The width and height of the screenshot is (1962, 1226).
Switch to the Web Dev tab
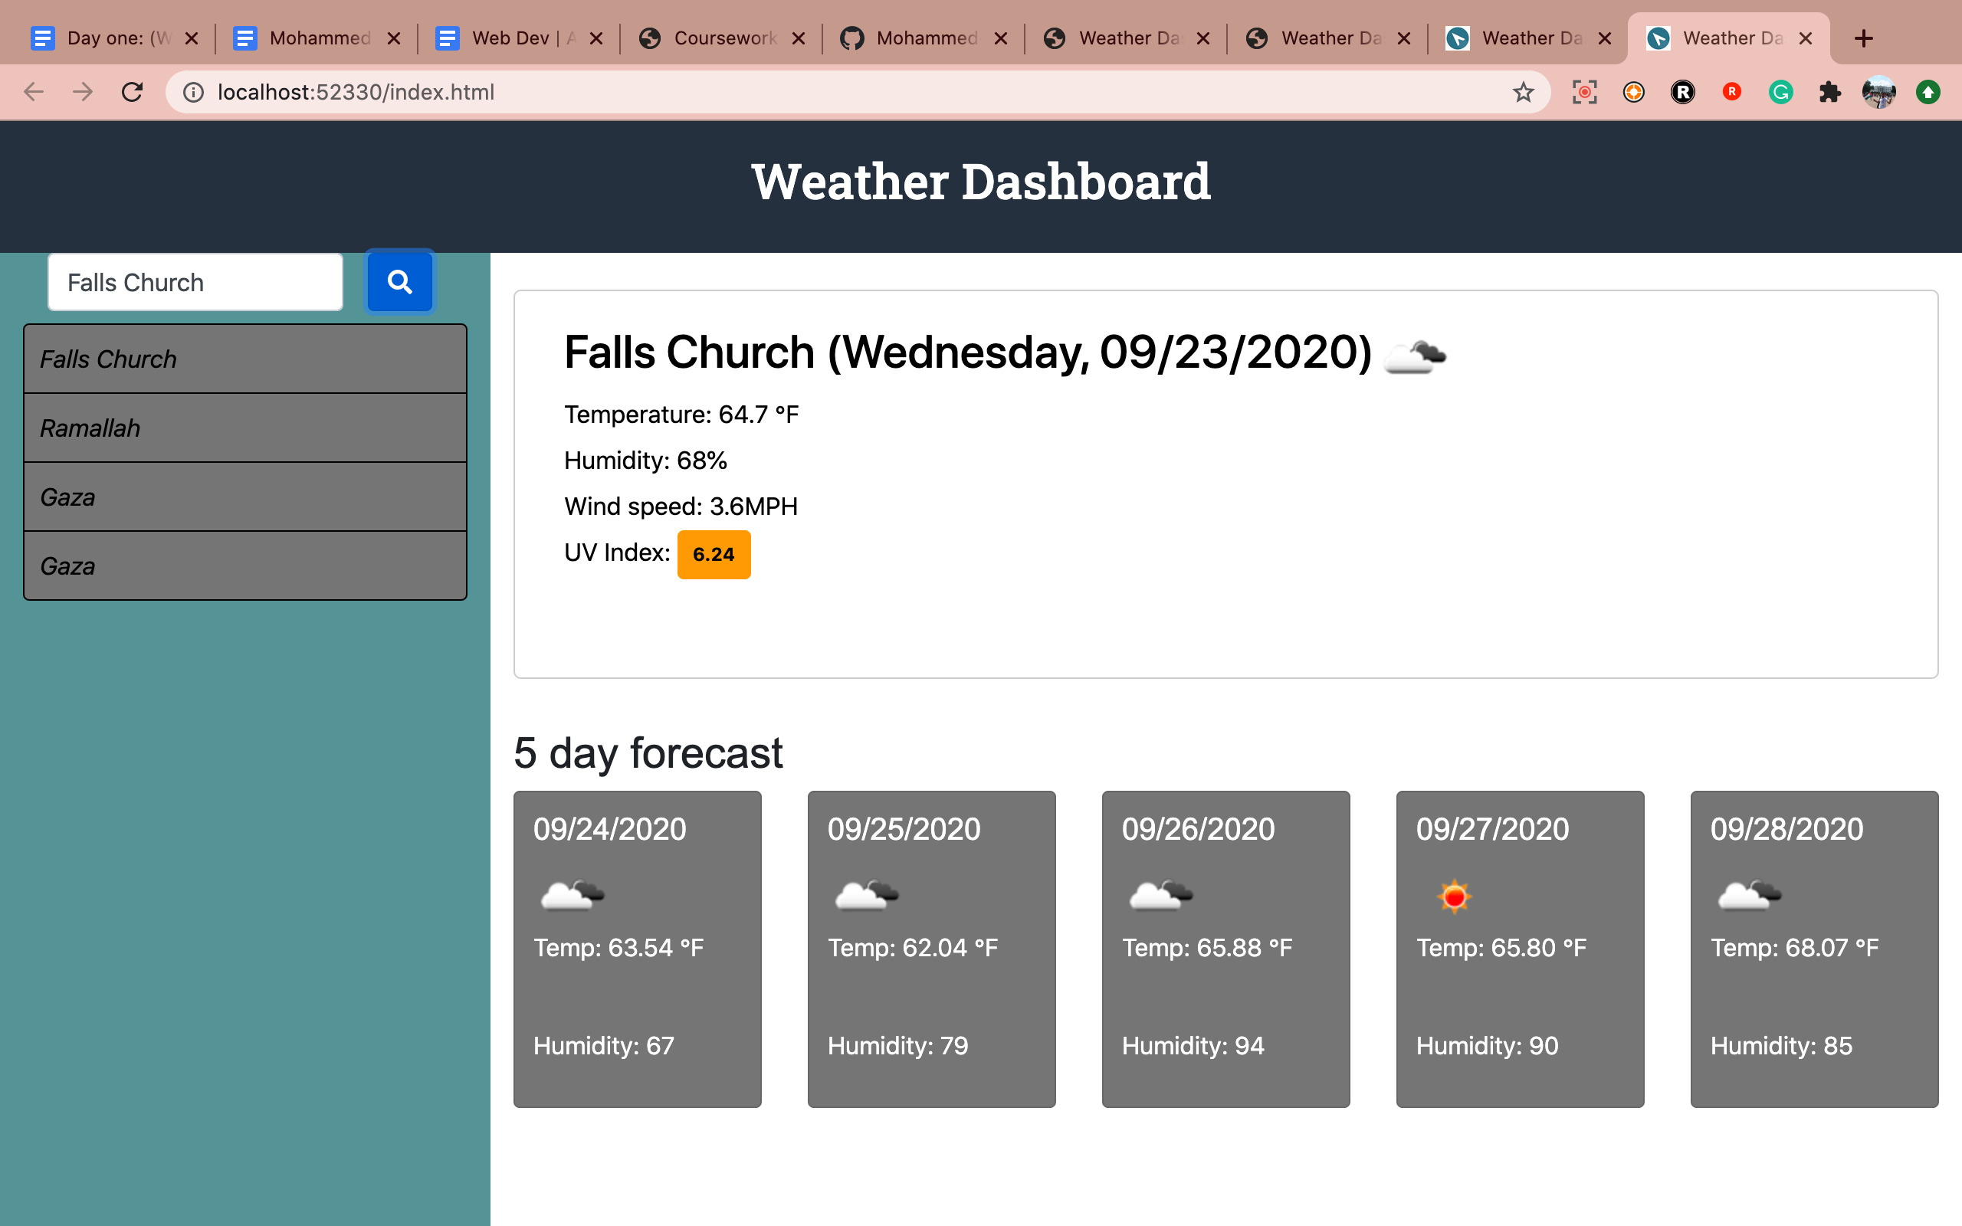[510, 38]
